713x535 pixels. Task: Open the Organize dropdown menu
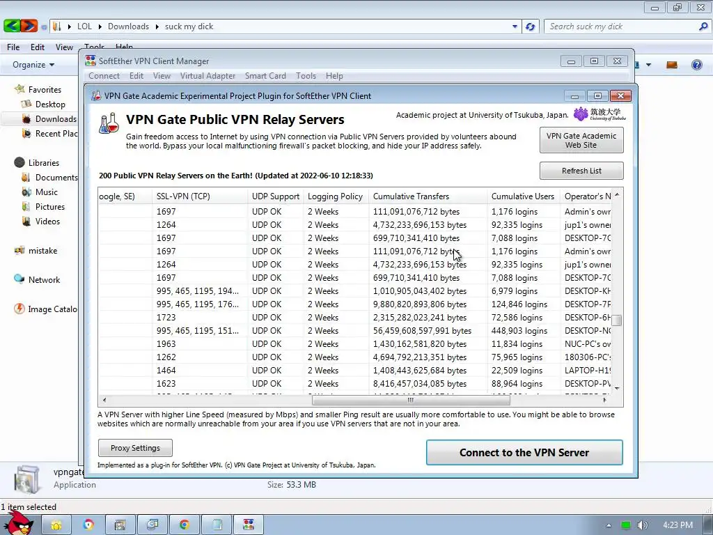point(33,65)
